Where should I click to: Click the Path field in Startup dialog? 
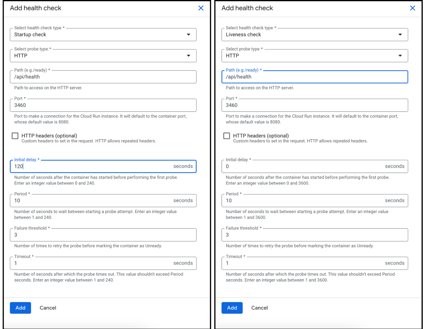tap(103, 77)
